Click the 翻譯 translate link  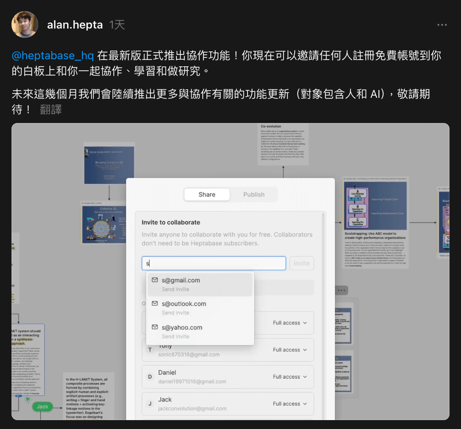(x=51, y=110)
